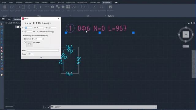
Task: Click the SecBars tool icon
Action: [47, 8]
